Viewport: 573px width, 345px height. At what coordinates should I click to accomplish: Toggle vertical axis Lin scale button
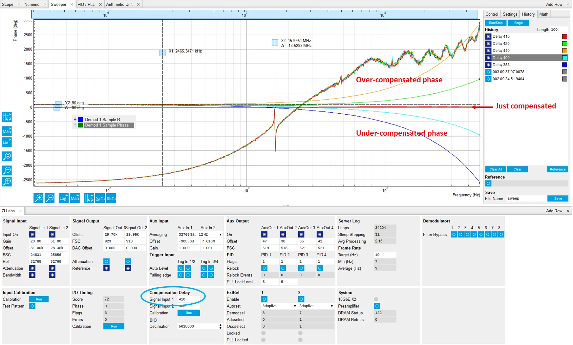tap(7, 142)
